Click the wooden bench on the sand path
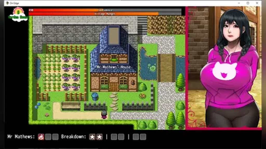266x149 pixels. pos(71,106)
